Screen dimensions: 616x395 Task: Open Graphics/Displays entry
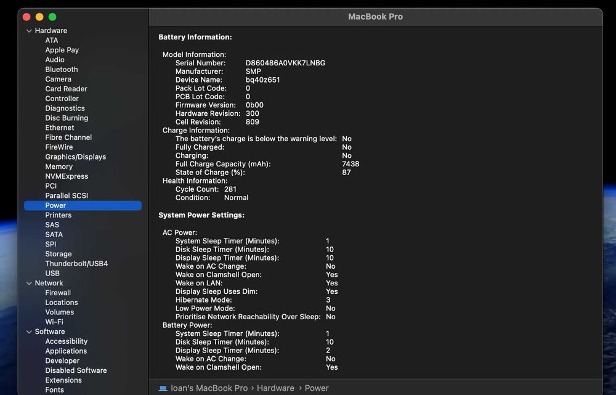pyautogui.click(x=75, y=157)
